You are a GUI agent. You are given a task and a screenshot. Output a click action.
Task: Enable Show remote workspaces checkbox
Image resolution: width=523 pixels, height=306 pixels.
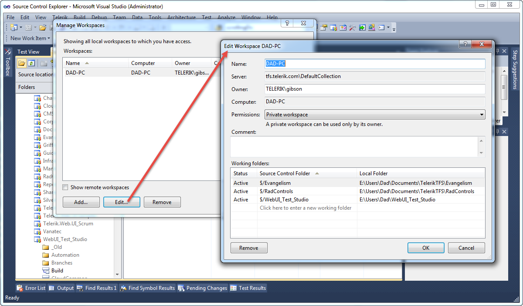click(x=65, y=187)
